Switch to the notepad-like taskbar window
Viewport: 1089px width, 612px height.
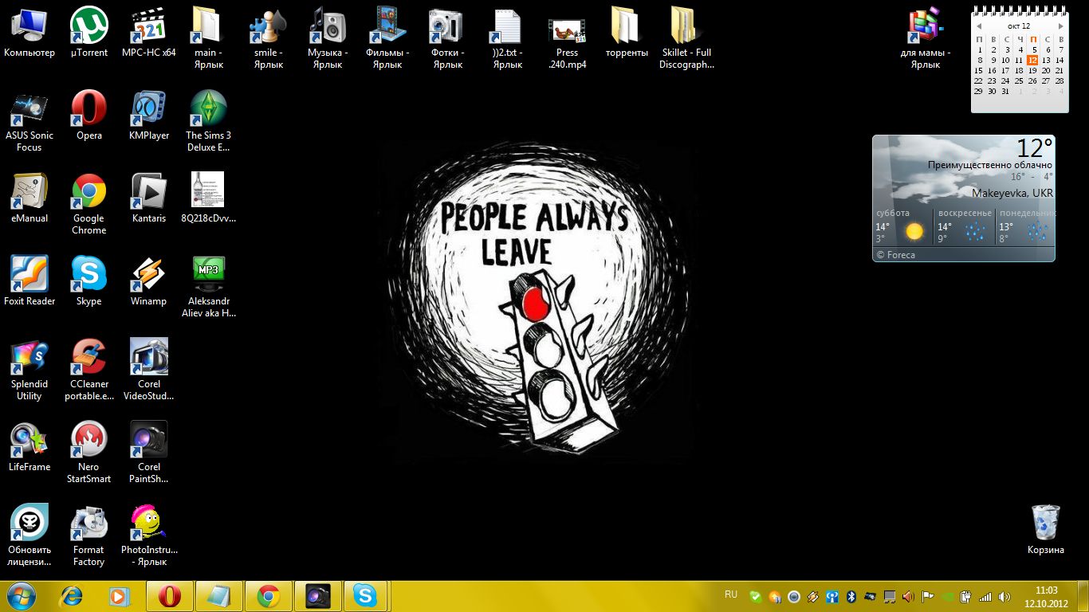[218, 596]
